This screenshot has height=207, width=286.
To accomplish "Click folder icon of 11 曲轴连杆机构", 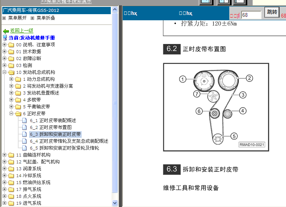I will tap(11, 155).
